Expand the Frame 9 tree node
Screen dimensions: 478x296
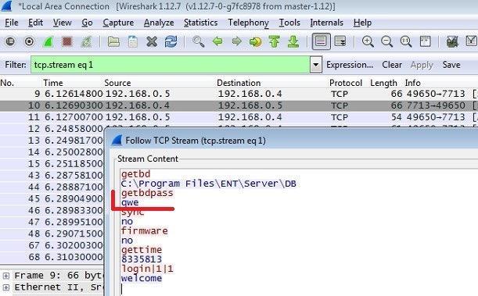pos(5,276)
